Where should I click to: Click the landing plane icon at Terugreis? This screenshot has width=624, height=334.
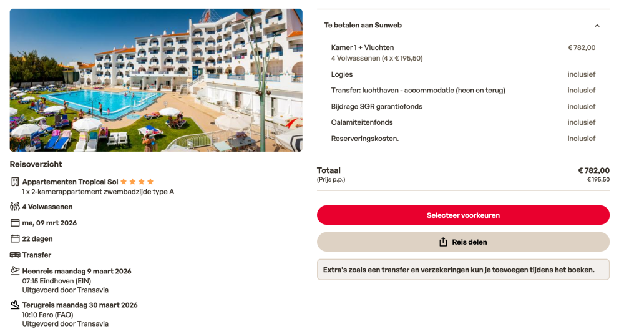[15, 305]
